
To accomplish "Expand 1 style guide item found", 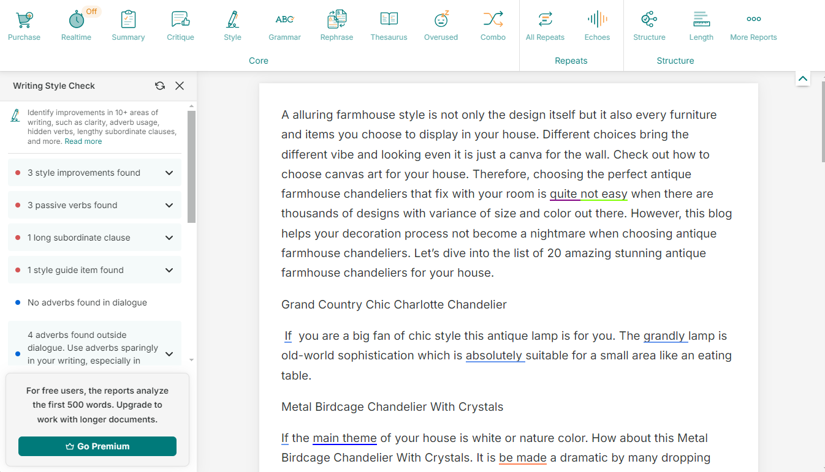I will tap(169, 270).
